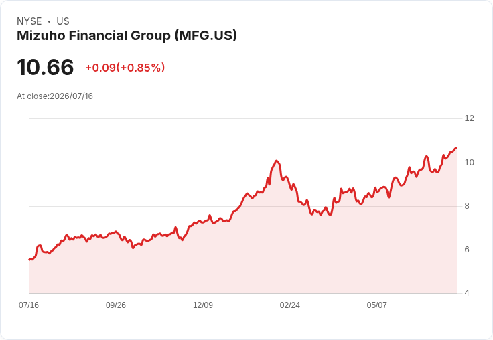The height and width of the screenshot is (340, 493).
Task: Click the 10 price label on y-axis
Action: [x=469, y=163]
